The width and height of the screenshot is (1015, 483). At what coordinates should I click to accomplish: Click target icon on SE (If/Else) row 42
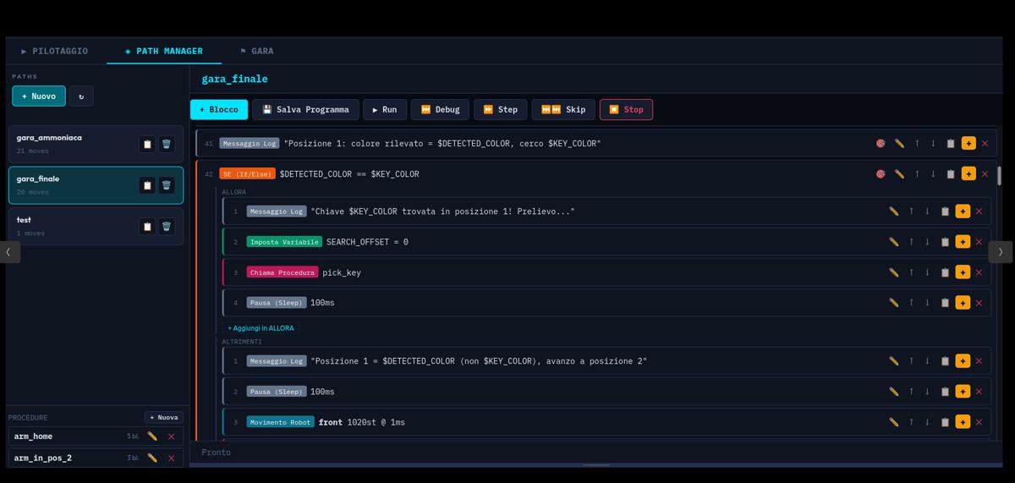click(x=881, y=174)
